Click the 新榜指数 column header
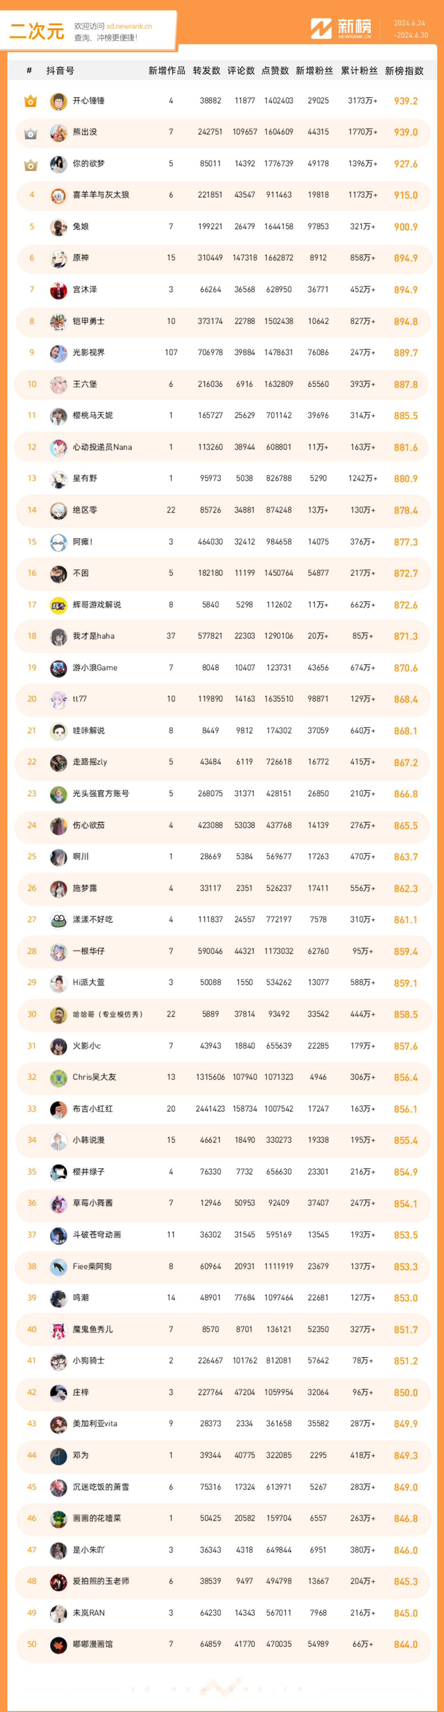444x1712 pixels. tap(404, 70)
